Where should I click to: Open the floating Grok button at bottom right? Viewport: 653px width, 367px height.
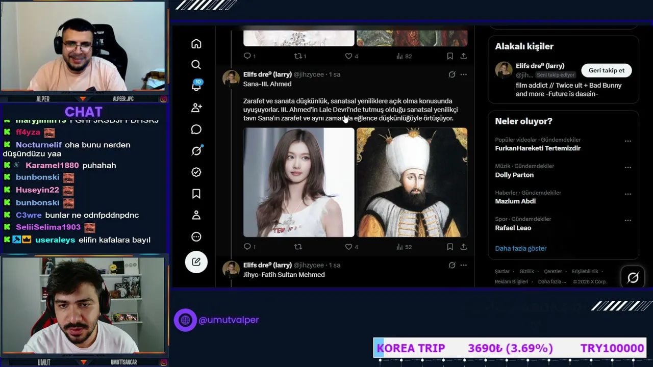tap(633, 277)
